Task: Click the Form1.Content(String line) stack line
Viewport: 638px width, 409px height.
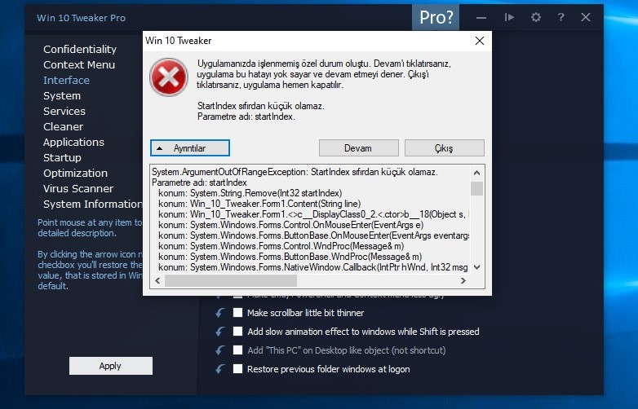Action: point(259,204)
